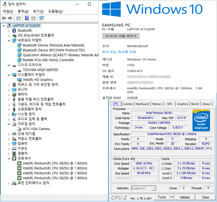The height and width of the screenshot is (202, 217).
Task: Open the 동작(A) menu
Action: coord(23,11)
